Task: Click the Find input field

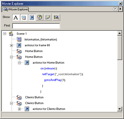Action: (36, 26)
